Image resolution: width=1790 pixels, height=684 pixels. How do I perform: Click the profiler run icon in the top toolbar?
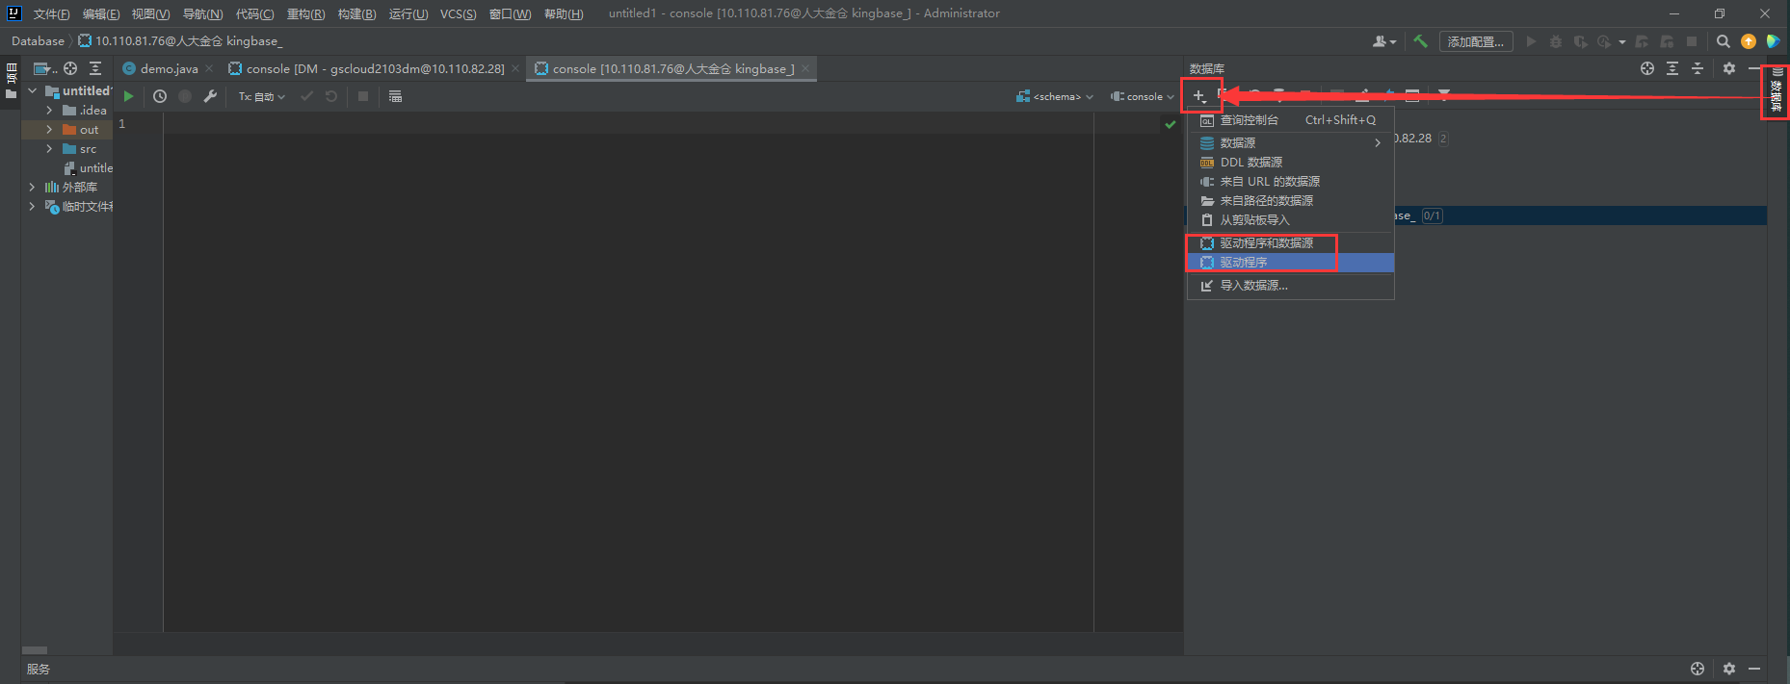click(x=1604, y=41)
